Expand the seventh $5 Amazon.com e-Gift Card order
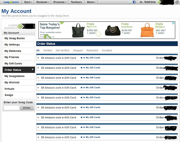 pyautogui.click(x=38, y=117)
